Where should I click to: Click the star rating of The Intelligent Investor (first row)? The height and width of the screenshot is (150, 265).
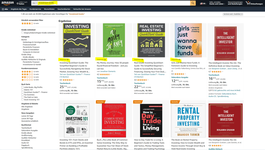coord(217,72)
